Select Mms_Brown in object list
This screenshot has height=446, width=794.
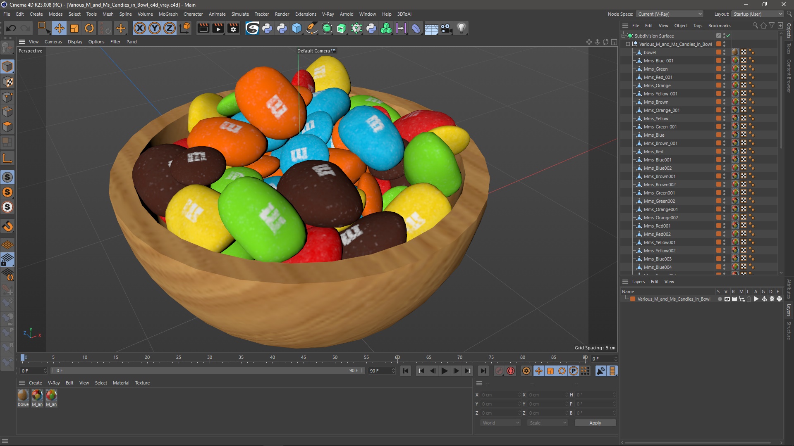pyautogui.click(x=656, y=102)
